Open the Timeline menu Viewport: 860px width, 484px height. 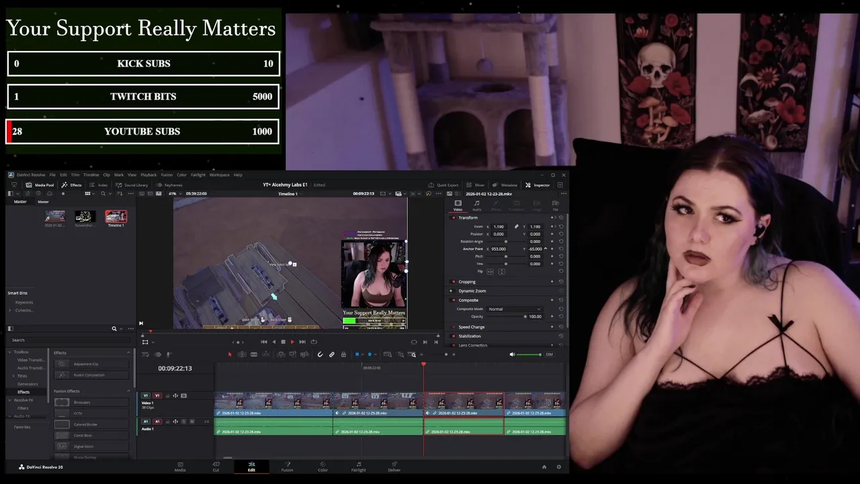[x=91, y=175]
